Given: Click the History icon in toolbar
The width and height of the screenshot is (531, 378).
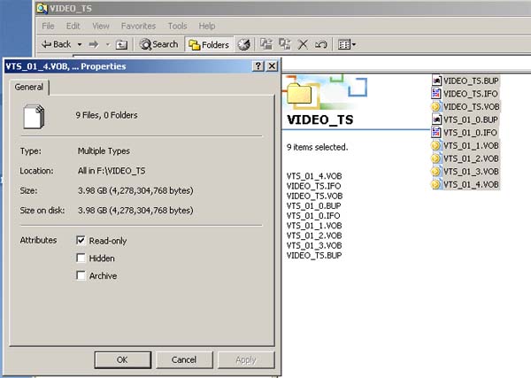Looking at the screenshot, I should [x=243, y=44].
